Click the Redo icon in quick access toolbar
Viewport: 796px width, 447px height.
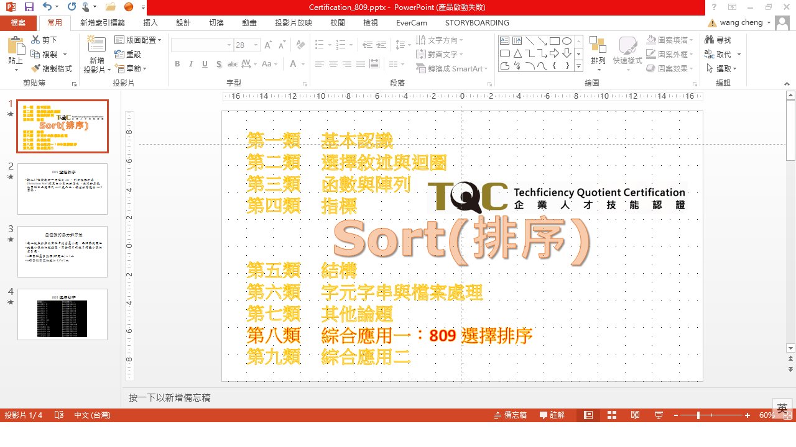coord(72,7)
